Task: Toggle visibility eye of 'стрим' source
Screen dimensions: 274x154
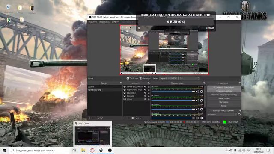Action: coord(145,99)
